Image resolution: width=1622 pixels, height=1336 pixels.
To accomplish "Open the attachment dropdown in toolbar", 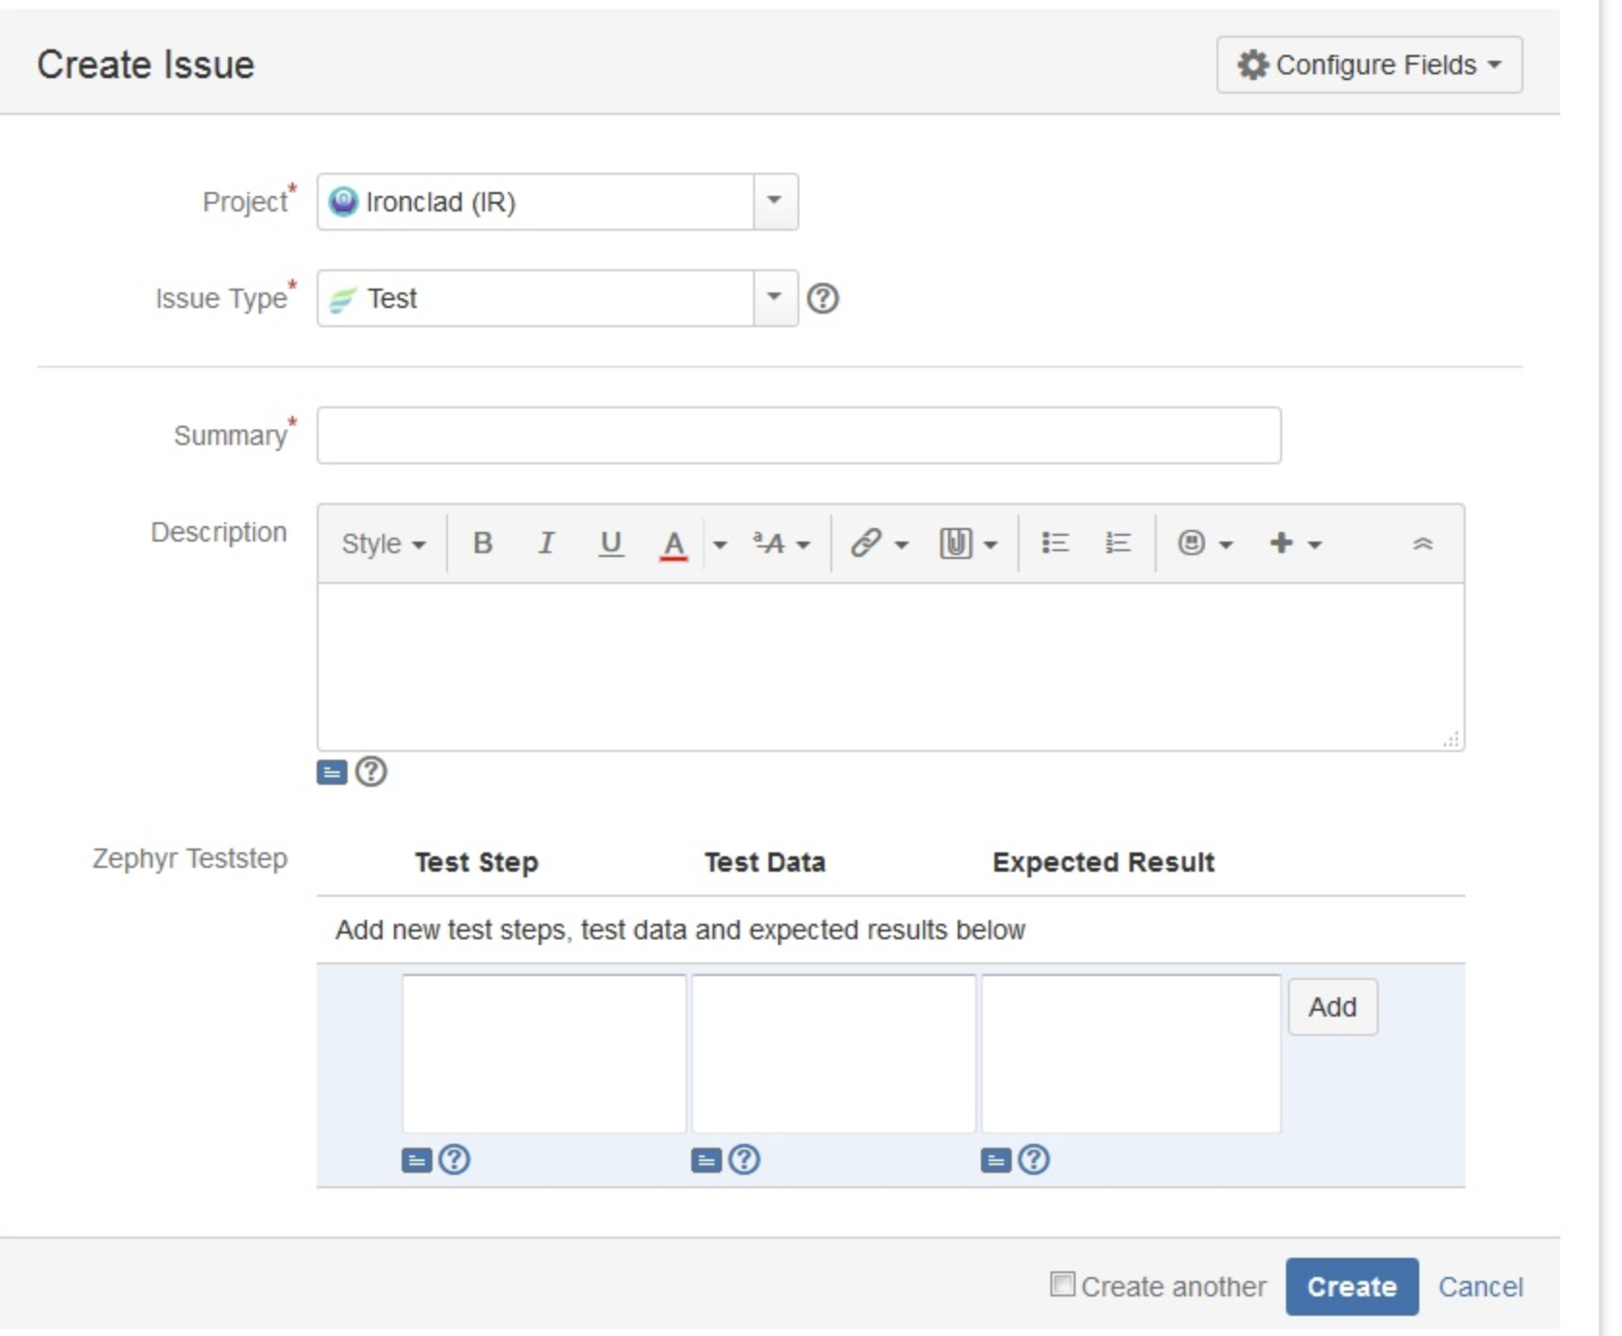I will 968,543.
